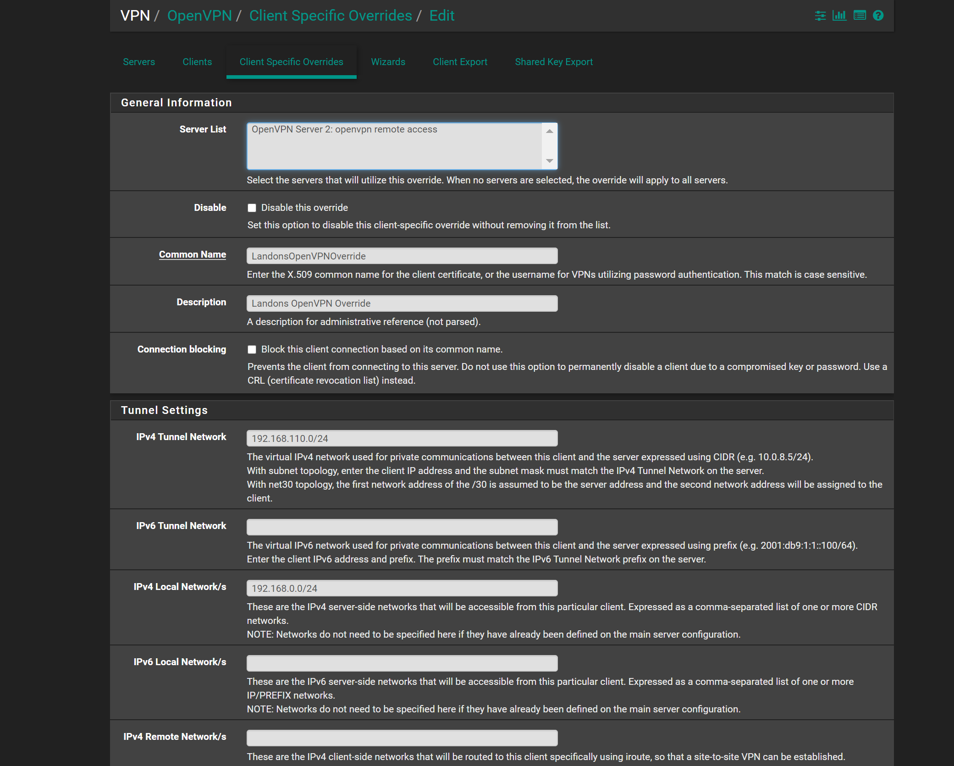Screen dimensions: 954x766
Task: Open the Shared Key Export tab
Action: click(x=554, y=62)
